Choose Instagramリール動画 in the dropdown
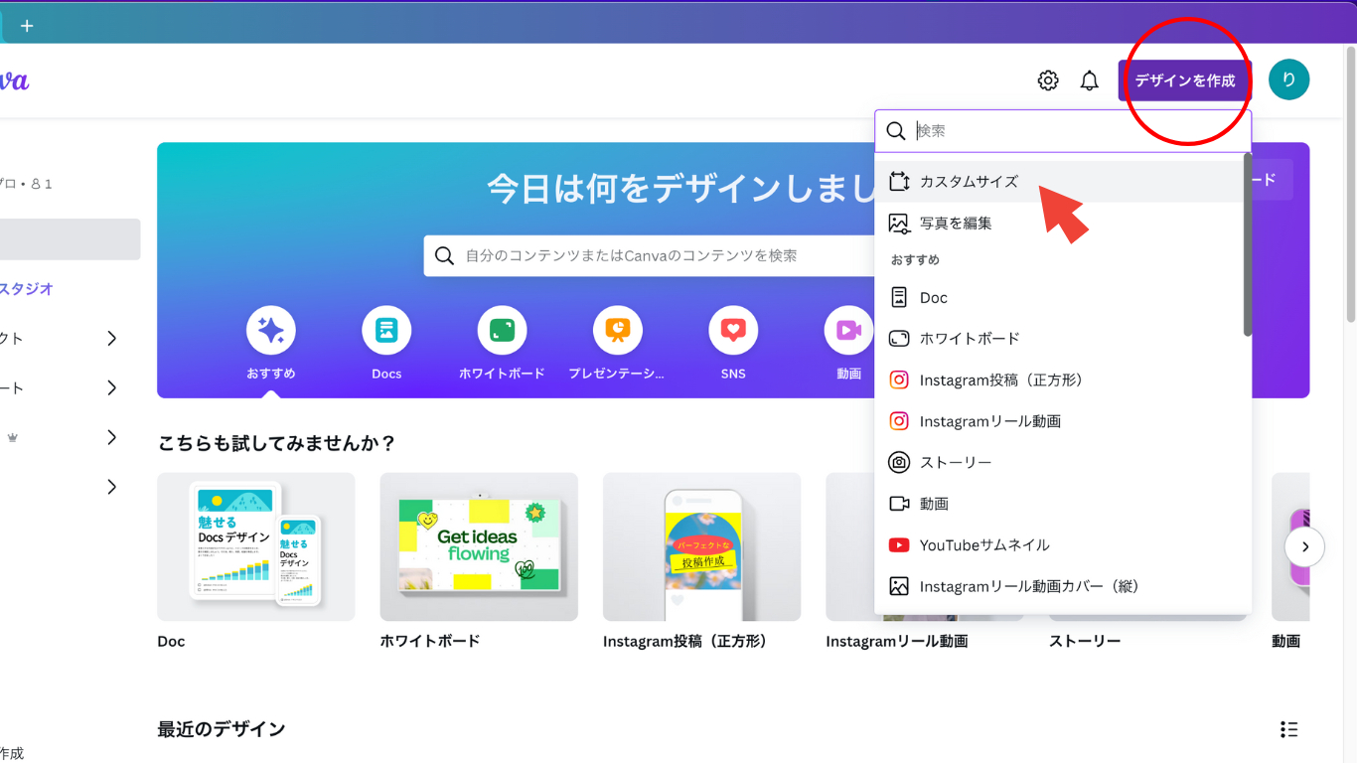This screenshot has width=1357, height=763. click(1059, 421)
